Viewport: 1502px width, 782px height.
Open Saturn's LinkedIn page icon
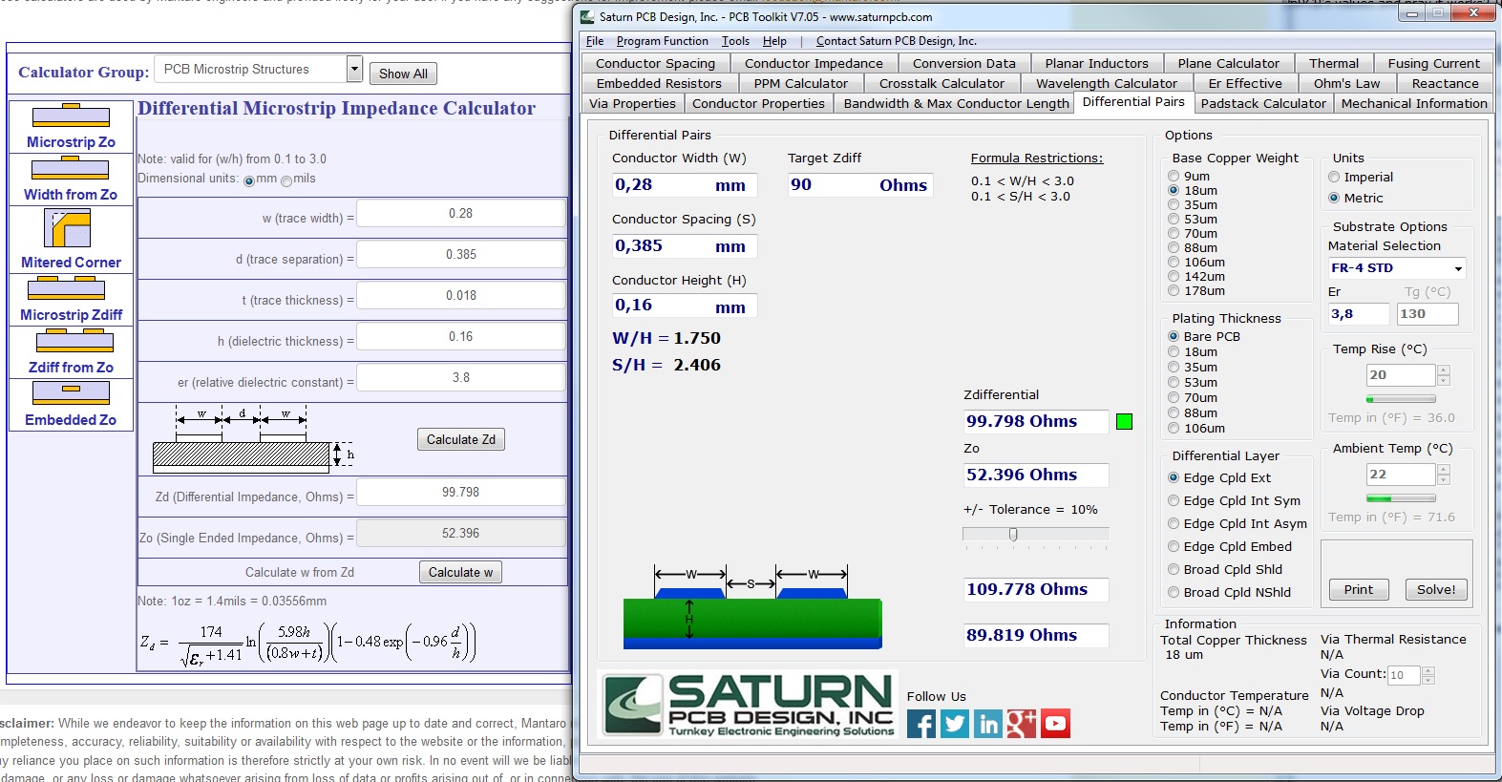[x=988, y=724]
